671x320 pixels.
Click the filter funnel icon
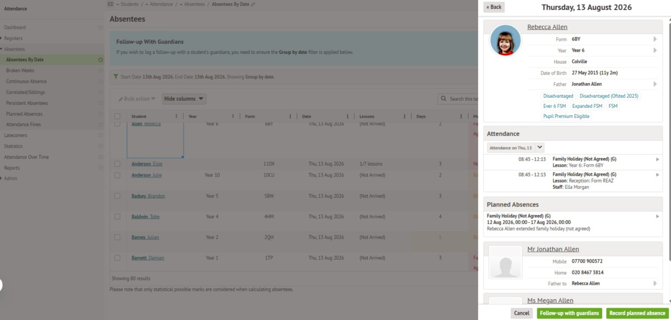click(116, 77)
